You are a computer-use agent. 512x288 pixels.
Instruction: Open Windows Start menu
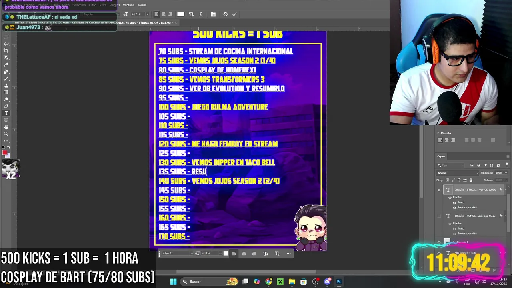173,282
